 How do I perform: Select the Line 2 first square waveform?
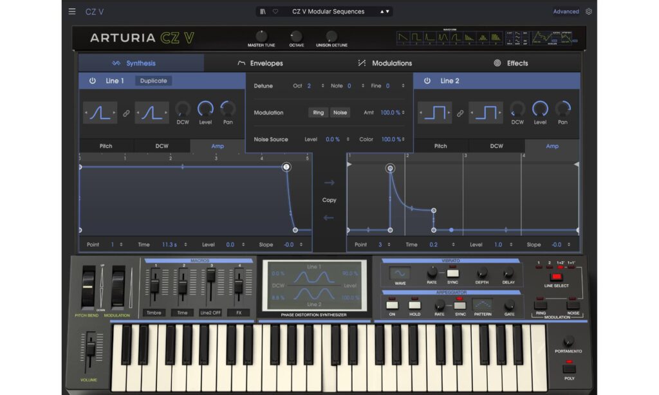point(434,113)
